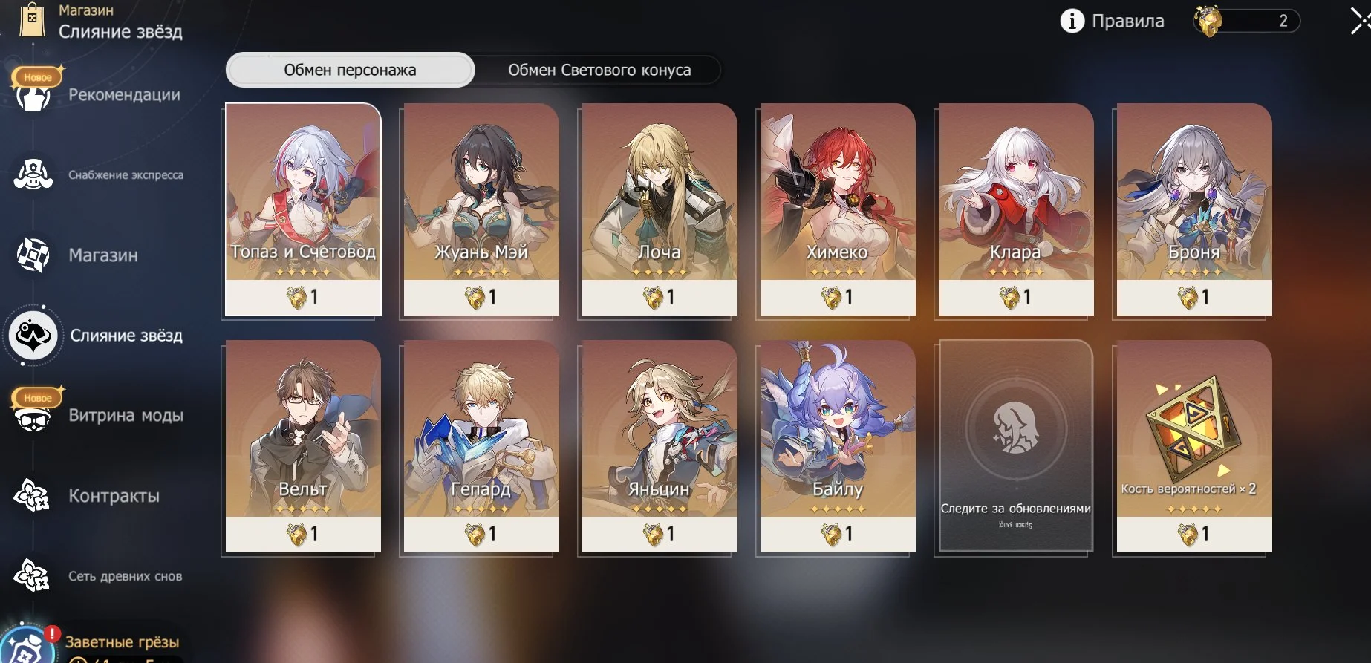Open the Магазин shop icon
This screenshot has height=663, width=1371.
click(33, 255)
